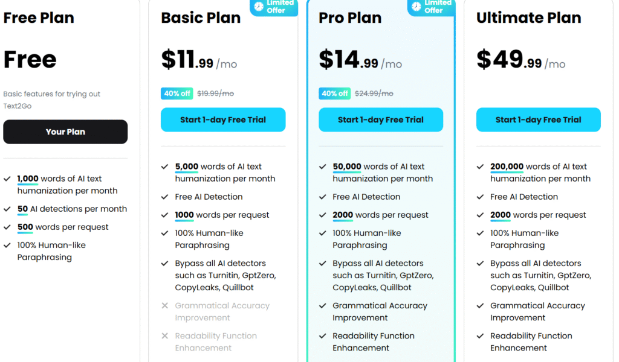
Task: Click the crossed-out $24.99/mo price
Action: 372,94
